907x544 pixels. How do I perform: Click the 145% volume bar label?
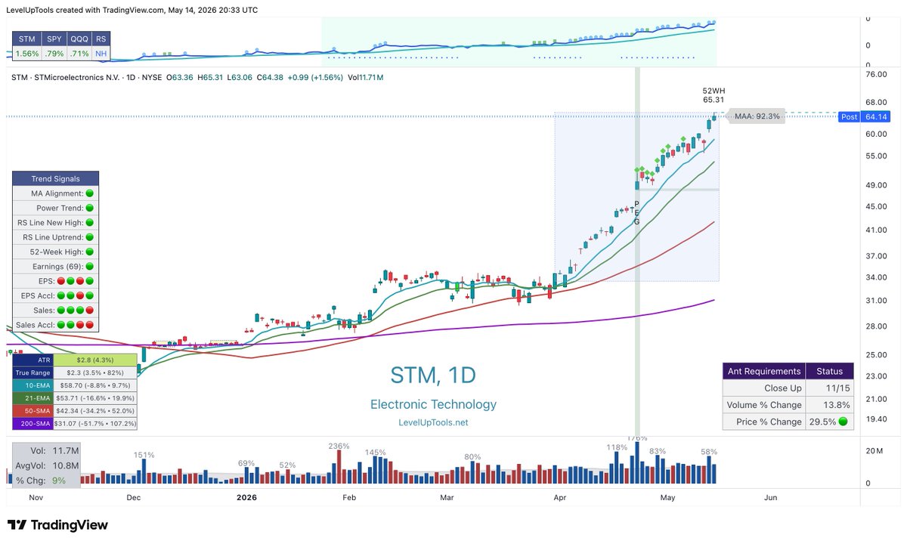(376, 452)
